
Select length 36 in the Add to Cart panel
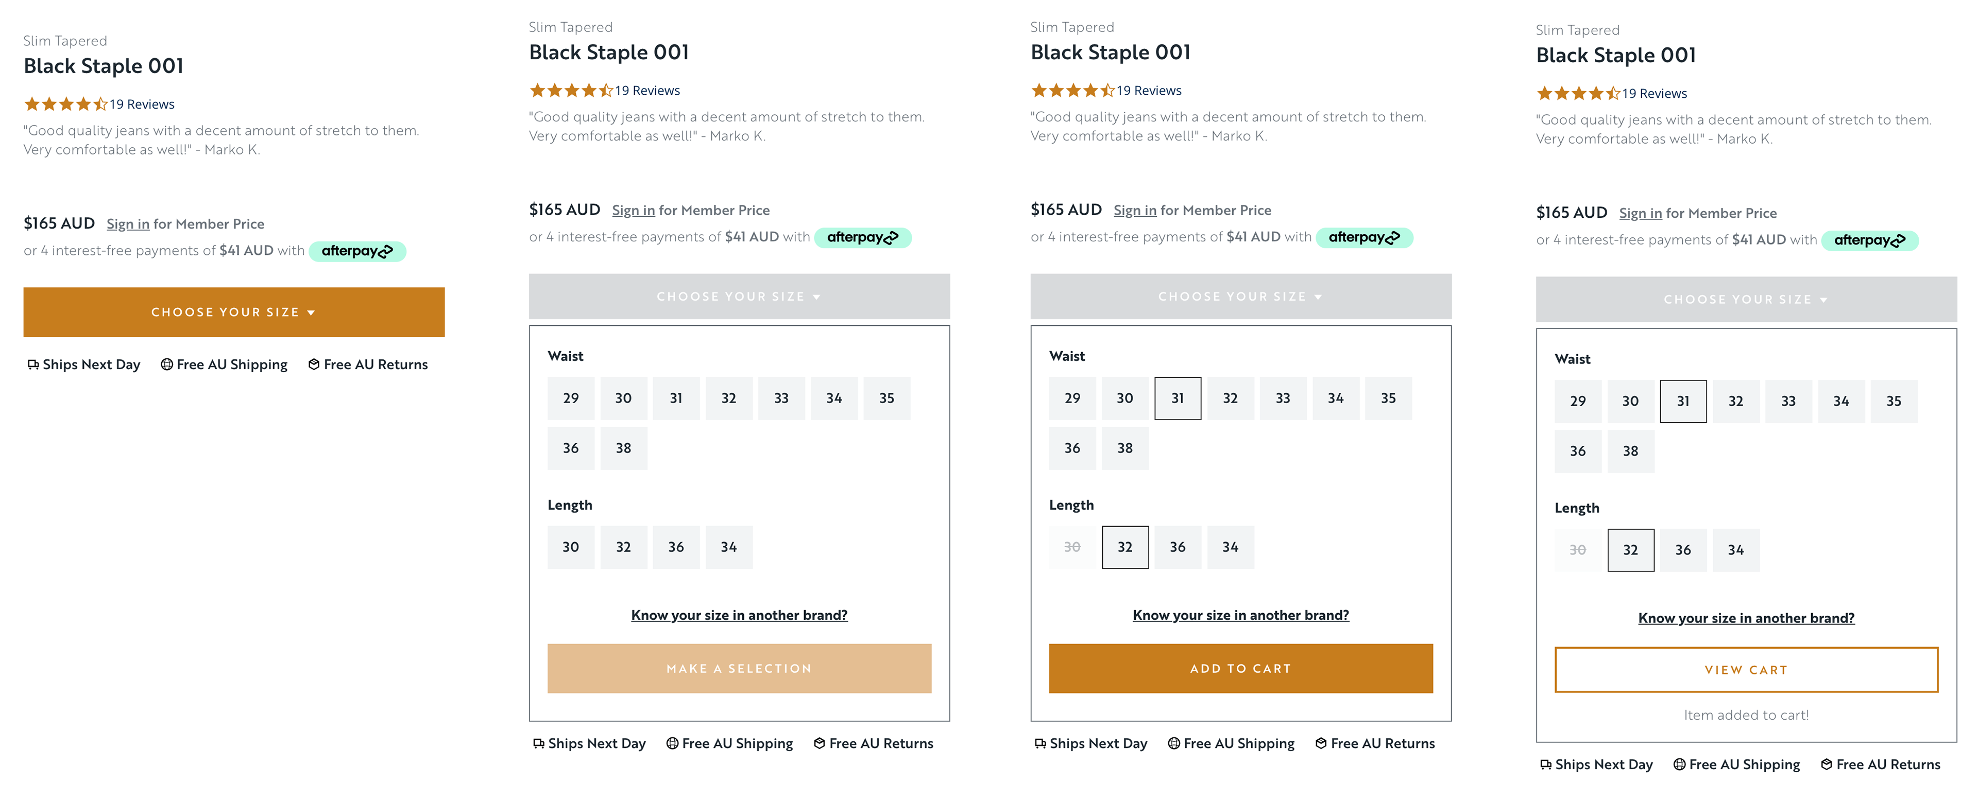tap(1177, 547)
